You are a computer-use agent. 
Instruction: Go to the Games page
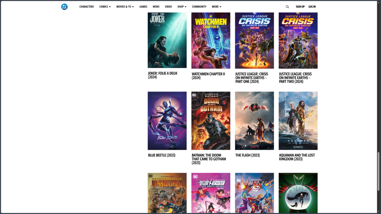pos(143,7)
